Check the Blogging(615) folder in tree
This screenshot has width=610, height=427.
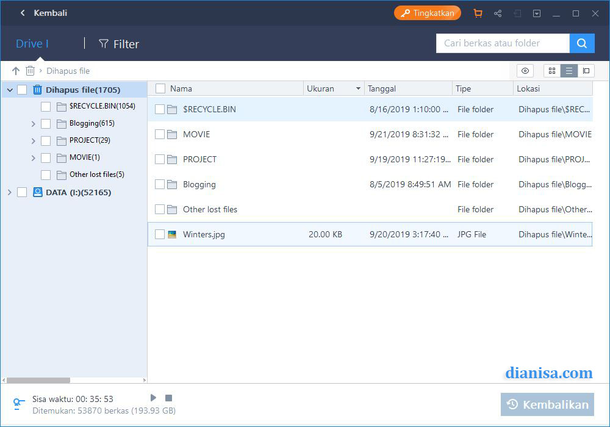pyautogui.click(x=46, y=124)
